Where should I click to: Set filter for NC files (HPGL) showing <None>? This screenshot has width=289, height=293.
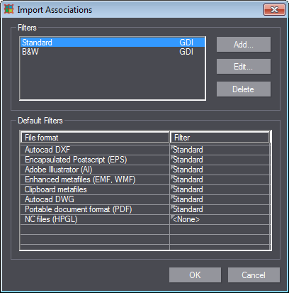tap(220, 219)
